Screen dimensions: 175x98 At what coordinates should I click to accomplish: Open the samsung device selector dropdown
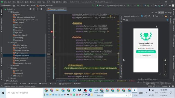(116, 5)
